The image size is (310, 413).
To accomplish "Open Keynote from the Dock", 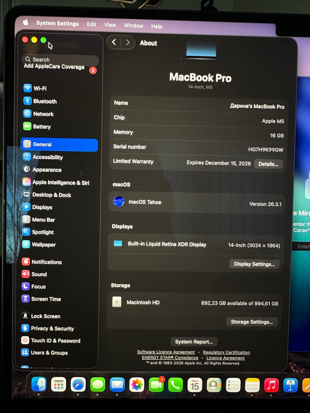I will [x=290, y=385].
